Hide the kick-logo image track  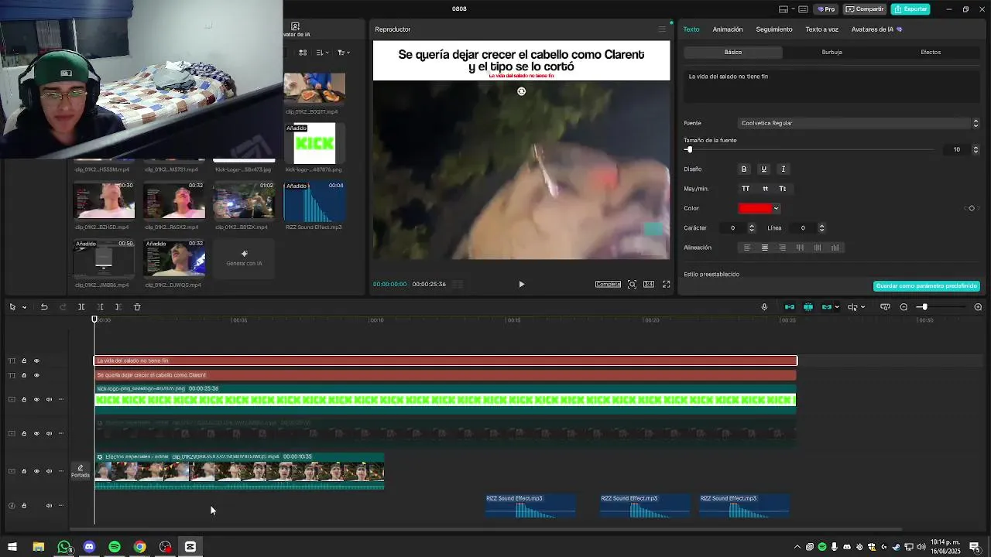tap(36, 400)
